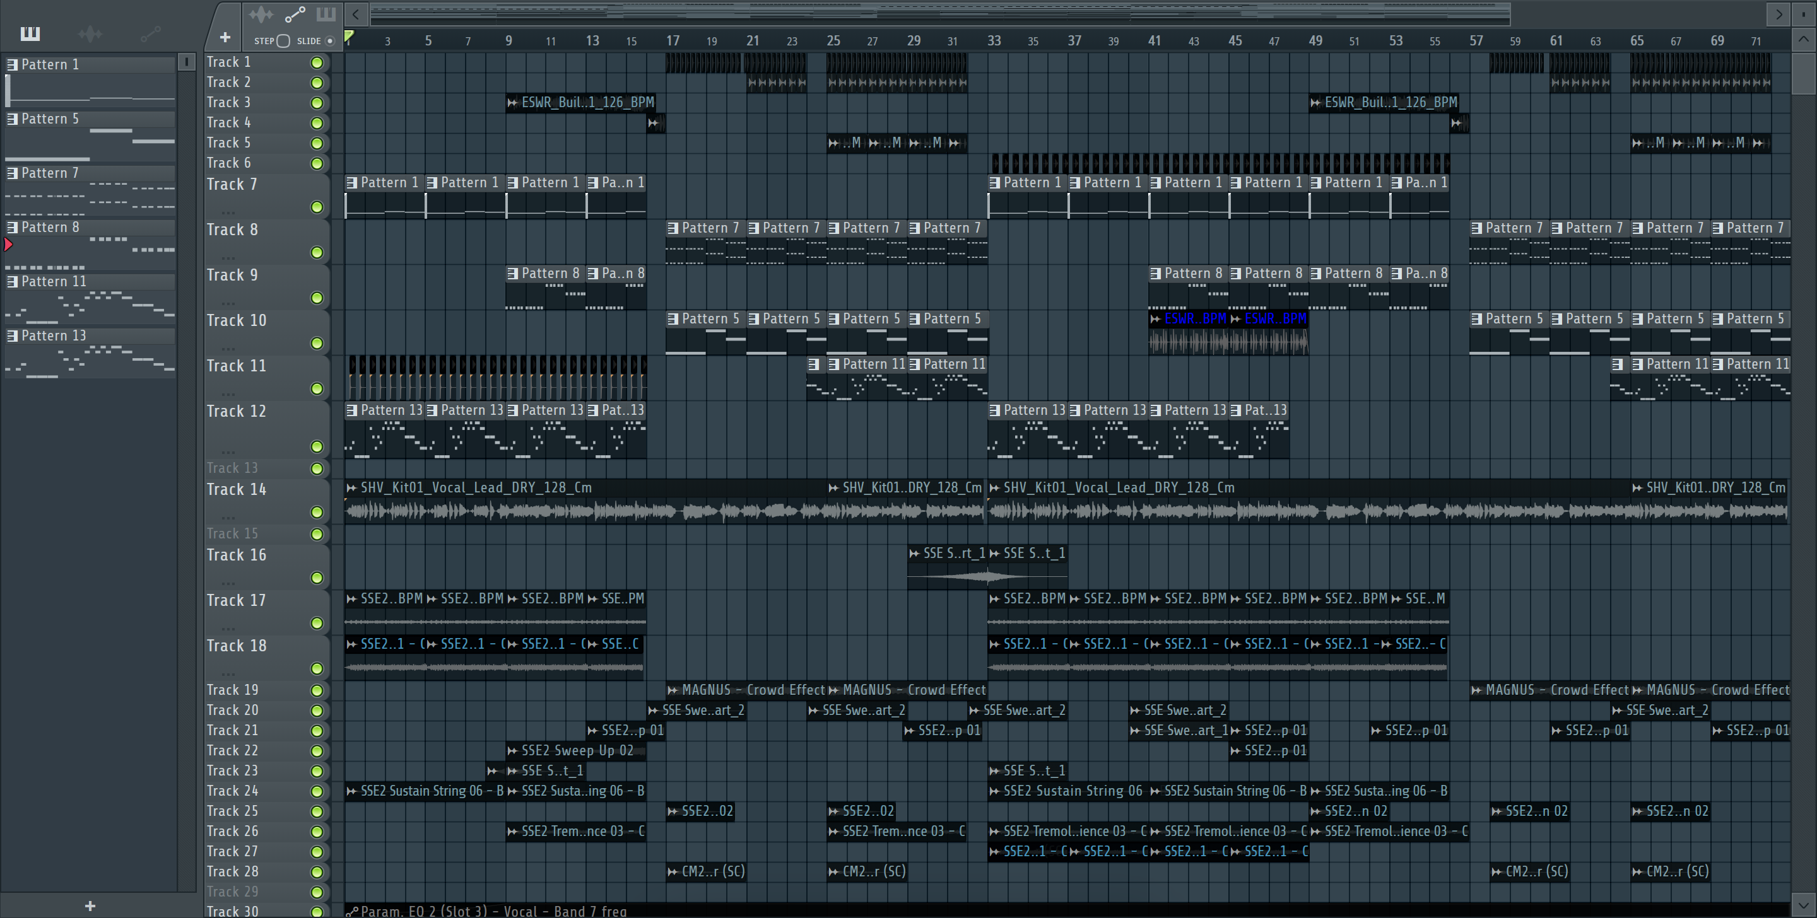Image resolution: width=1817 pixels, height=918 pixels.
Task: Click the icon next to Pattern 1 in the picker
Action: coord(12,65)
